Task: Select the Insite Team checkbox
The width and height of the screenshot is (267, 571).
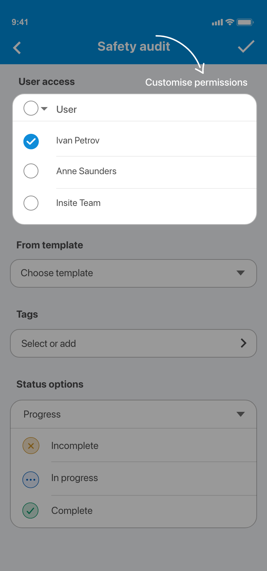Action: [31, 203]
